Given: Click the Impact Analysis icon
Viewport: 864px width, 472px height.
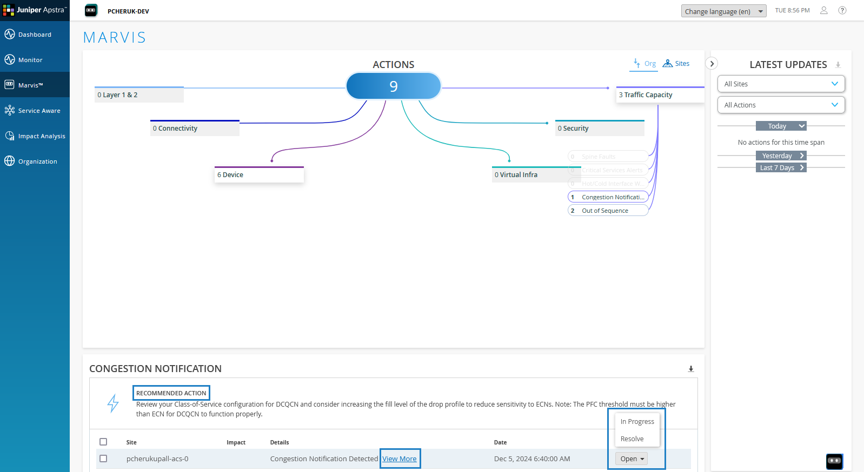Looking at the screenshot, I should pyautogui.click(x=10, y=136).
